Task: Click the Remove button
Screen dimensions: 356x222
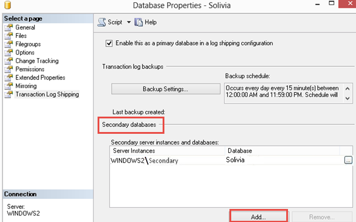Action: click(x=322, y=217)
